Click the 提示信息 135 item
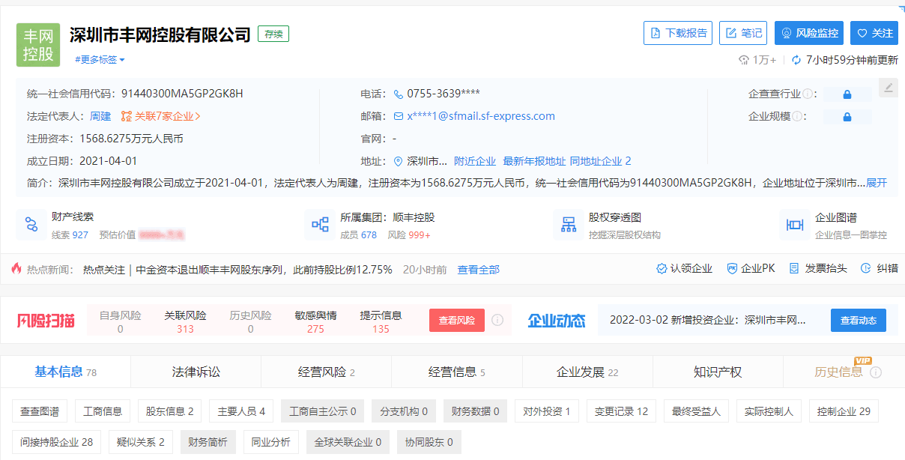 381,322
